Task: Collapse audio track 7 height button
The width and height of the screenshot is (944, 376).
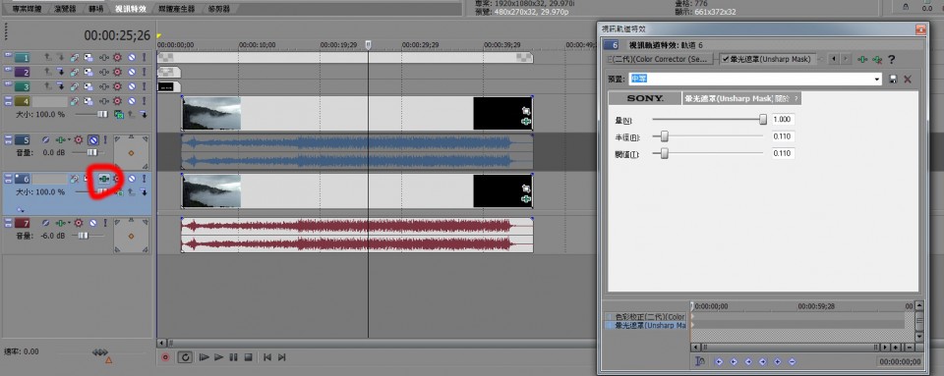Action: 9,221
